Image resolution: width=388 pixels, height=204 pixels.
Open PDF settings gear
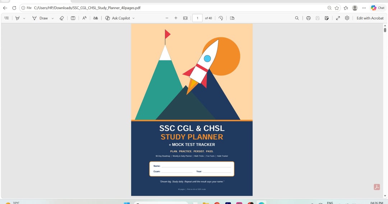tap(347, 18)
